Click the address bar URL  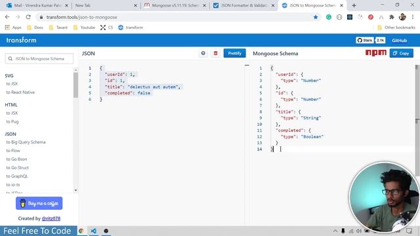[81, 17]
